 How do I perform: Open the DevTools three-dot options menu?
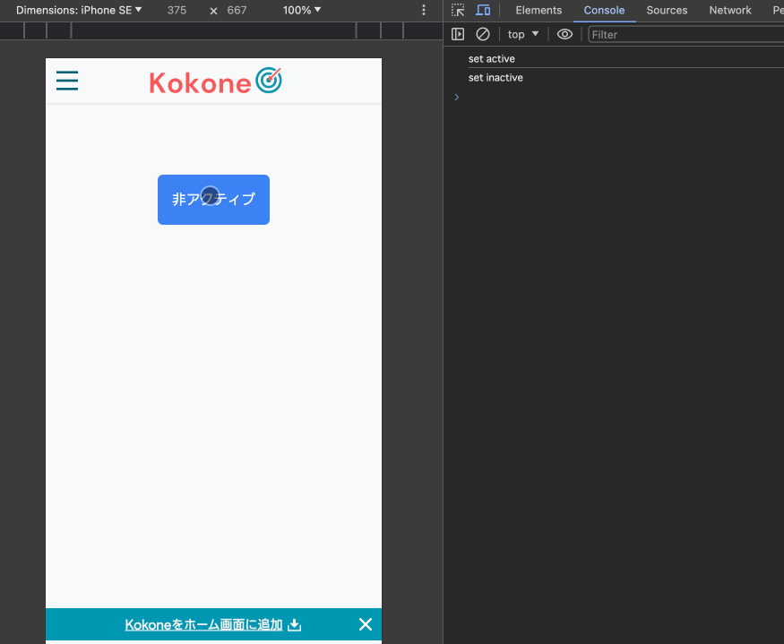[x=424, y=10]
